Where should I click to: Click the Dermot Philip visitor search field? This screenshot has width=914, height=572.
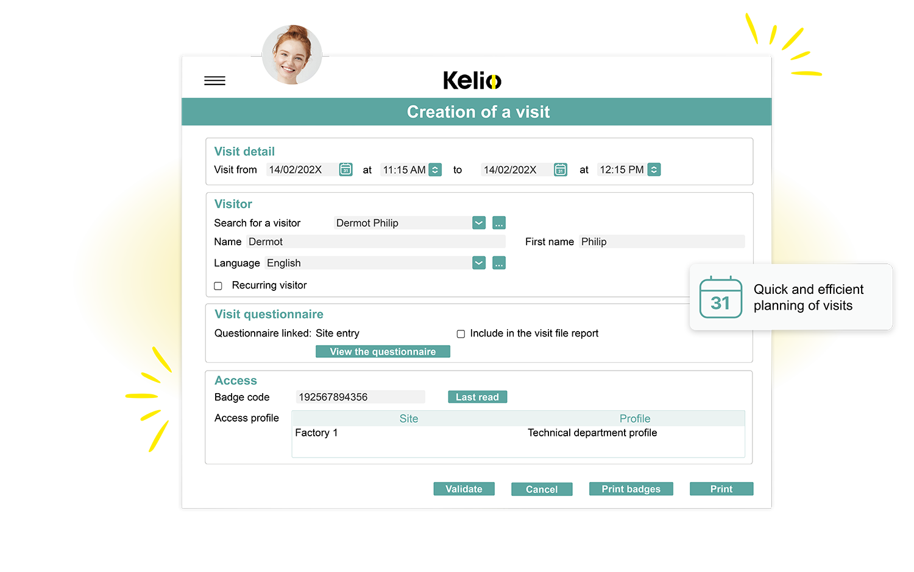click(402, 223)
